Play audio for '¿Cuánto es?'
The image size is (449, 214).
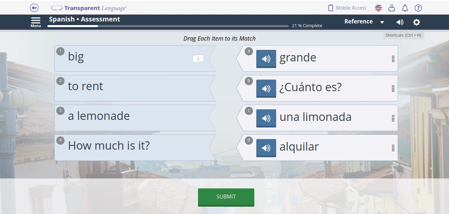(266, 89)
